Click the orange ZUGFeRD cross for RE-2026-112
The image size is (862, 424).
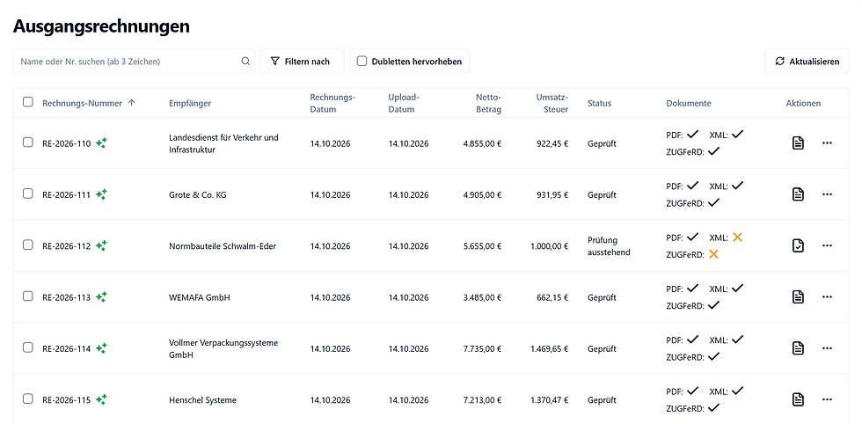[713, 254]
